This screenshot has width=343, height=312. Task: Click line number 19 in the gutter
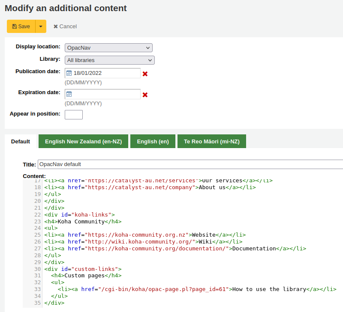37,194
